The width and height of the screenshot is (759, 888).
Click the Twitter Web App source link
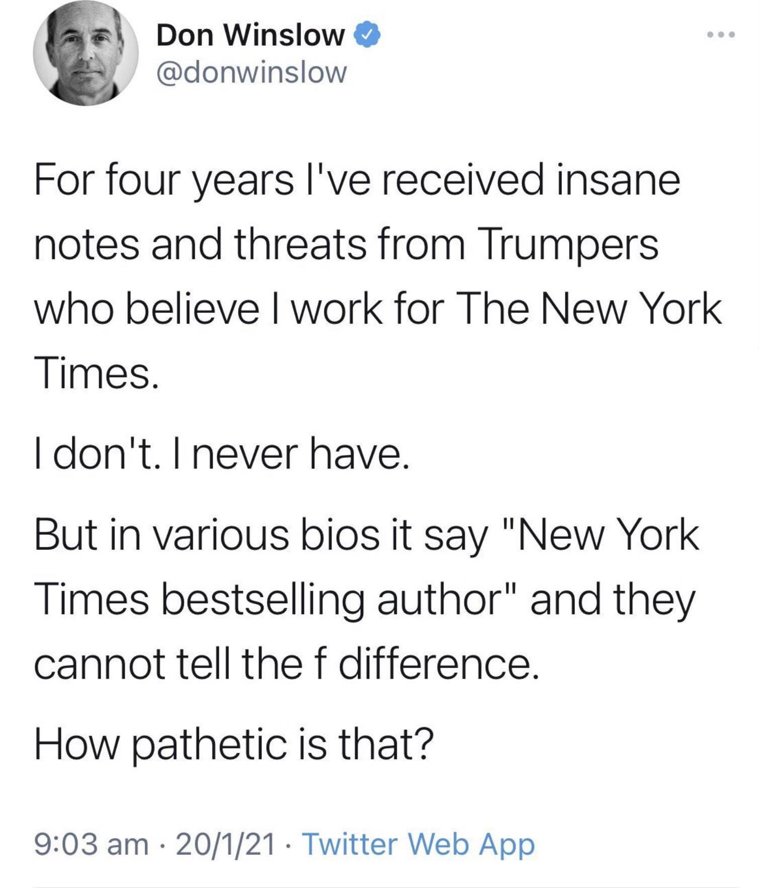[x=420, y=844]
